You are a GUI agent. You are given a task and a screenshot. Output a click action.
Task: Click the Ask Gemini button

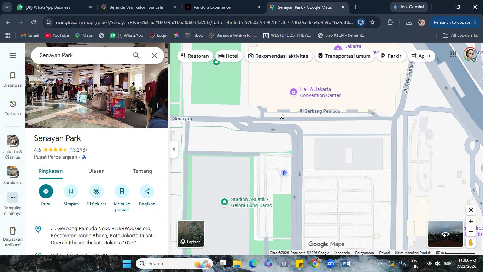(409, 7)
